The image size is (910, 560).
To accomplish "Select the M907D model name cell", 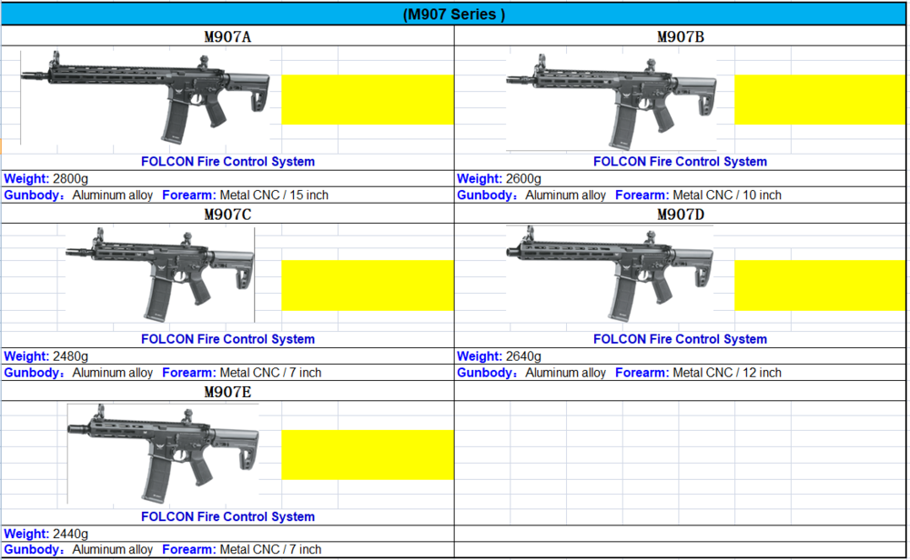I will point(681,215).
